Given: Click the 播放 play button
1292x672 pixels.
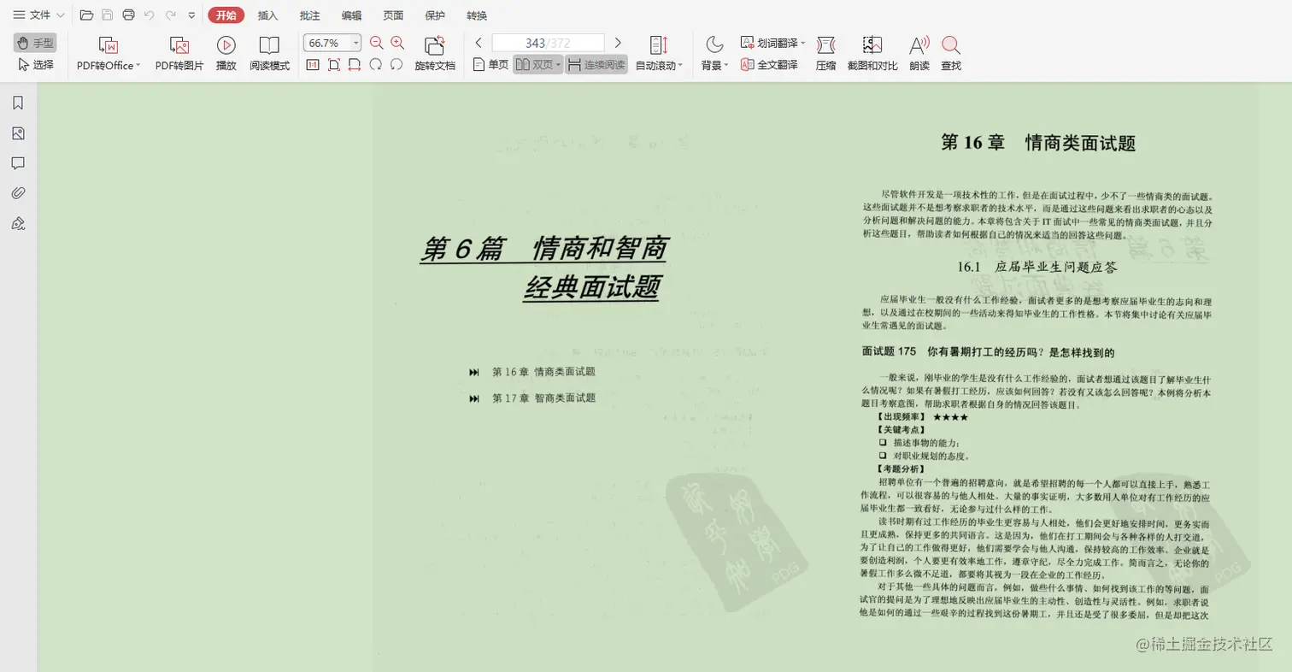Looking at the screenshot, I should click(226, 53).
